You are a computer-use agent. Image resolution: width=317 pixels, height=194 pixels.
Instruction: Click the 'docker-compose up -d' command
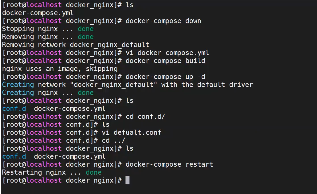pos(165,77)
